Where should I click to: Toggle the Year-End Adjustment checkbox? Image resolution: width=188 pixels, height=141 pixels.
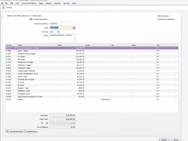click(159, 19)
